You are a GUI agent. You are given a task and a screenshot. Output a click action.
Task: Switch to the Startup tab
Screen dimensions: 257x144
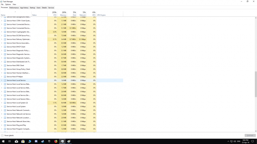(x=32, y=8)
